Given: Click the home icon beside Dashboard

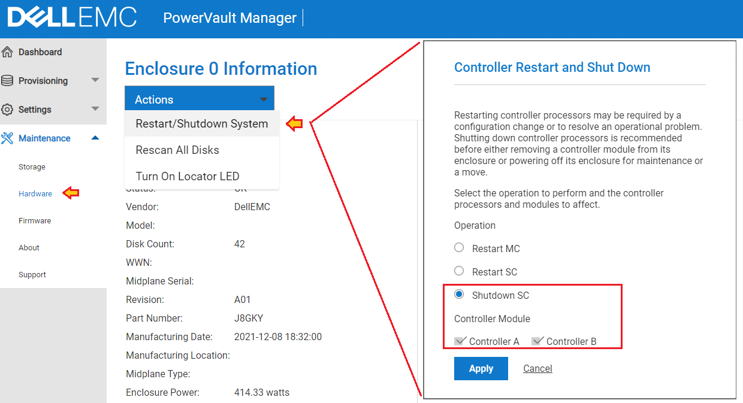Looking at the screenshot, I should click(x=7, y=51).
